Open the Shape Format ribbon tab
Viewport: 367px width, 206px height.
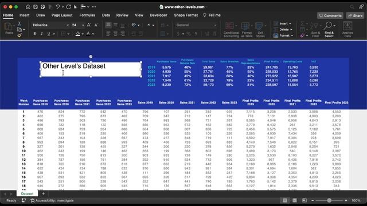tap(186, 15)
